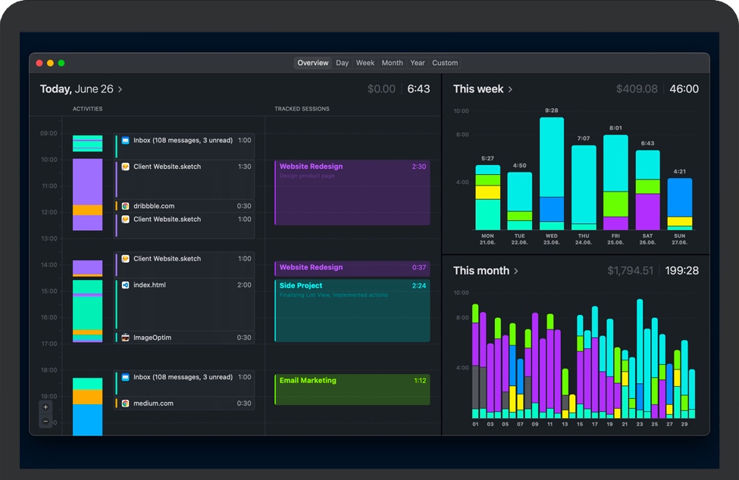This screenshot has height=480, width=739.
Task: Click the weekly total 46:00
Action: 684,89
